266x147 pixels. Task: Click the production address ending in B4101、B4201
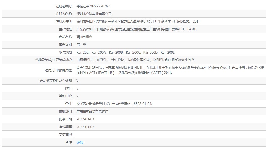(137, 29)
